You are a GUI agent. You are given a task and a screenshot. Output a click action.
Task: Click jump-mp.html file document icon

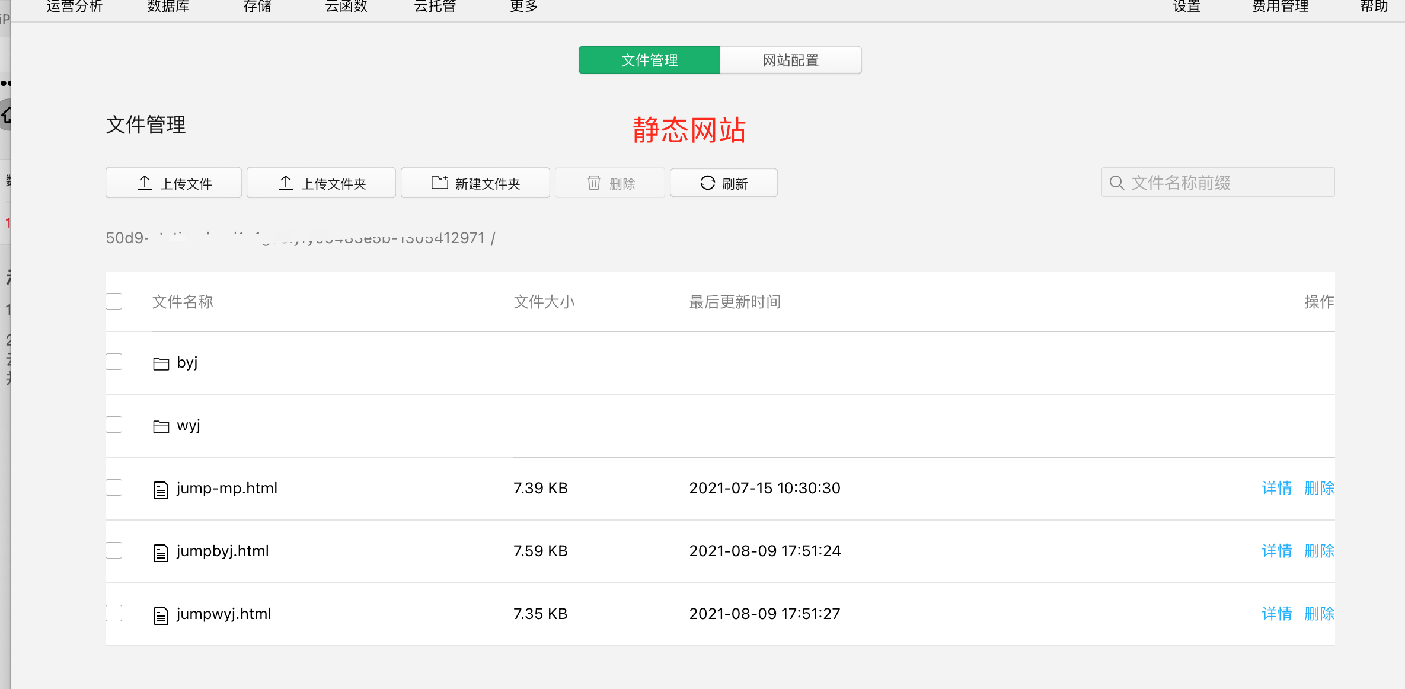point(161,490)
